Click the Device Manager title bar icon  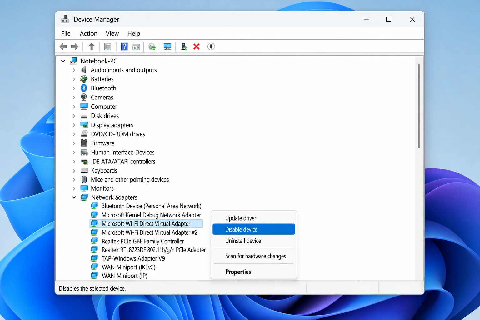65,19
